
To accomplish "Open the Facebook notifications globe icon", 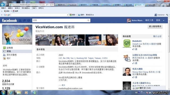I will (29, 21).
